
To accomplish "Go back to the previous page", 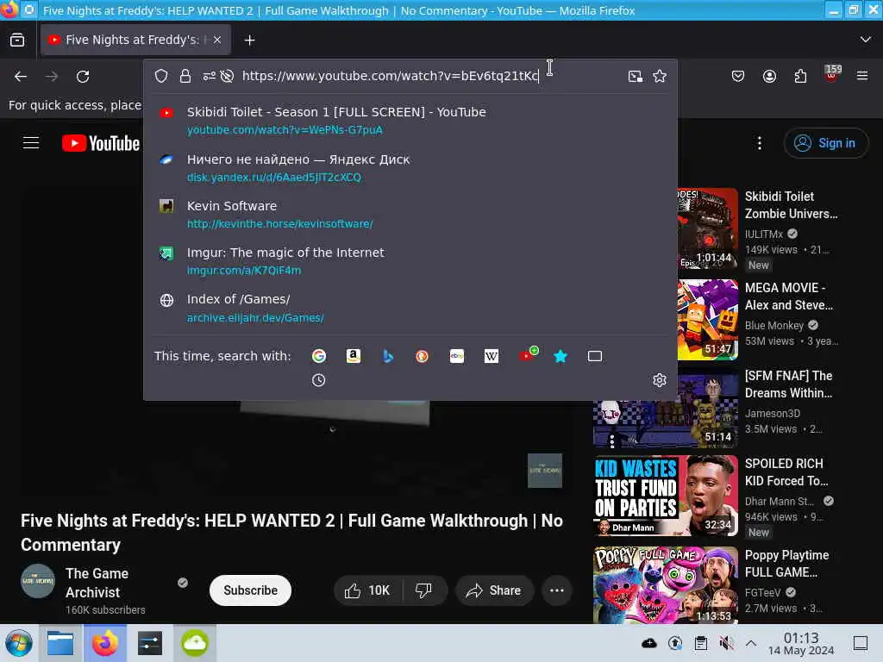I will tap(21, 76).
